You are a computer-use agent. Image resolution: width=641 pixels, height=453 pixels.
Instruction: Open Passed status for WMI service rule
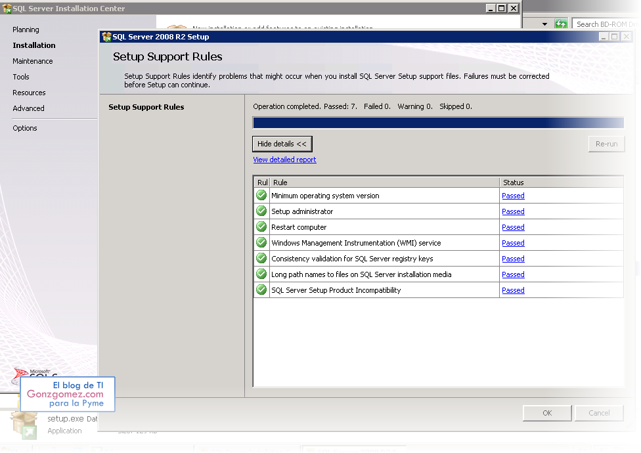(x=513, y=243)
